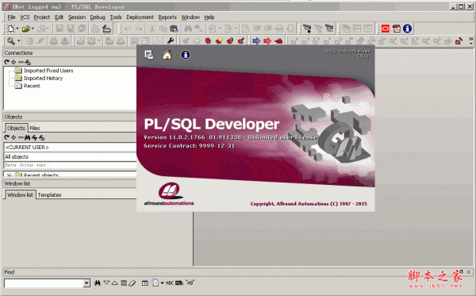
Task: Toggle the whole word search option with black ABC box
Action: 179,283
